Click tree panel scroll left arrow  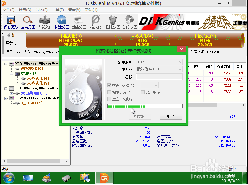coord(5,161)
